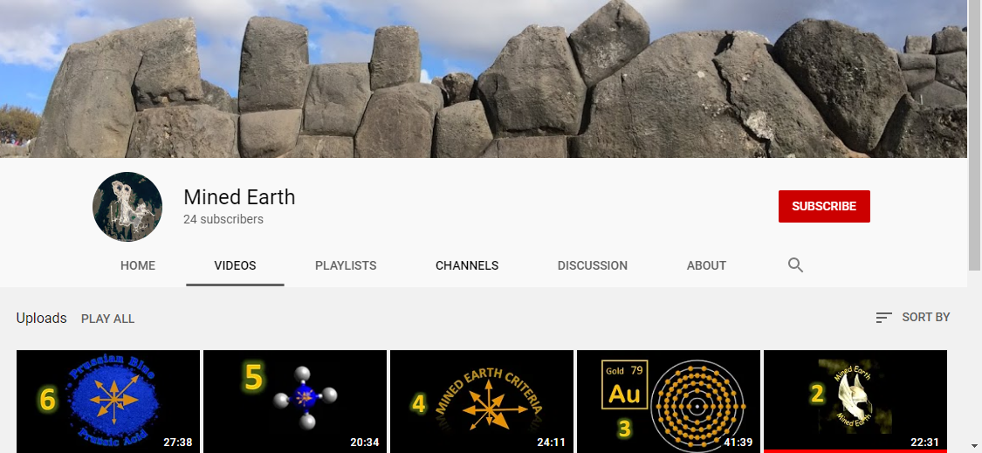The height and width of the screenshot is (453, 982).
Task: Switch to the Home tab
Action: (138, 265)
